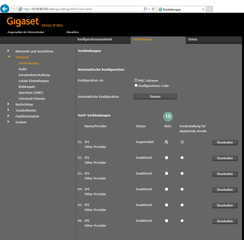The image size is (244, 240).
Task: Set IP2 as default outgoing connection
Action: click(182, 157)
